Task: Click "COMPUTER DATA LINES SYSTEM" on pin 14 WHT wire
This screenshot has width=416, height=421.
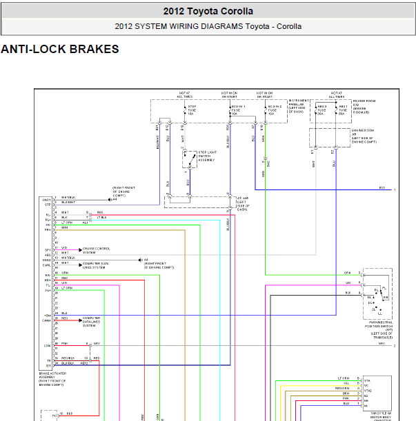Action: 95,265
